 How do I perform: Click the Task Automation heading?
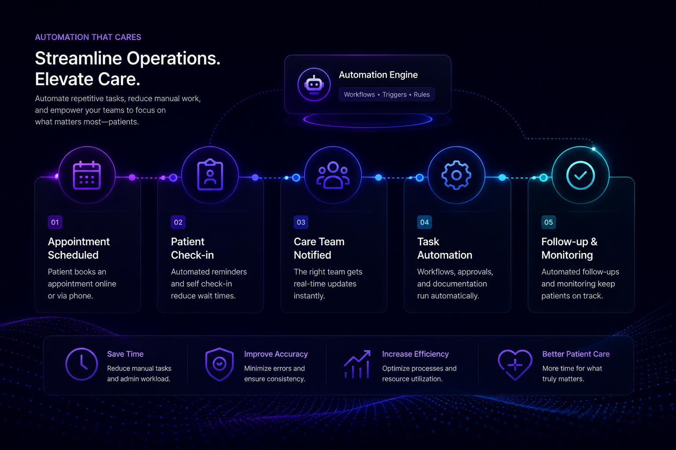coord(445,248)
